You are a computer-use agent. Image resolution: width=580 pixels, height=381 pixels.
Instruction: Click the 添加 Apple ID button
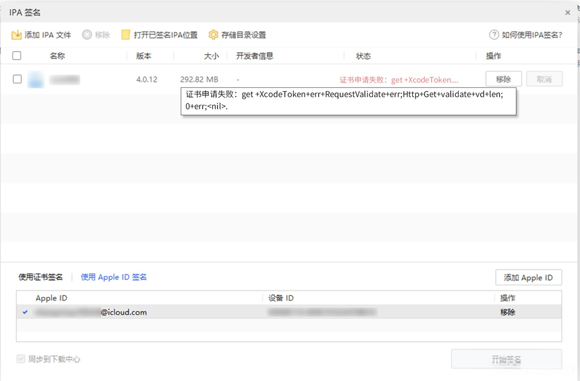click(528, 277)
